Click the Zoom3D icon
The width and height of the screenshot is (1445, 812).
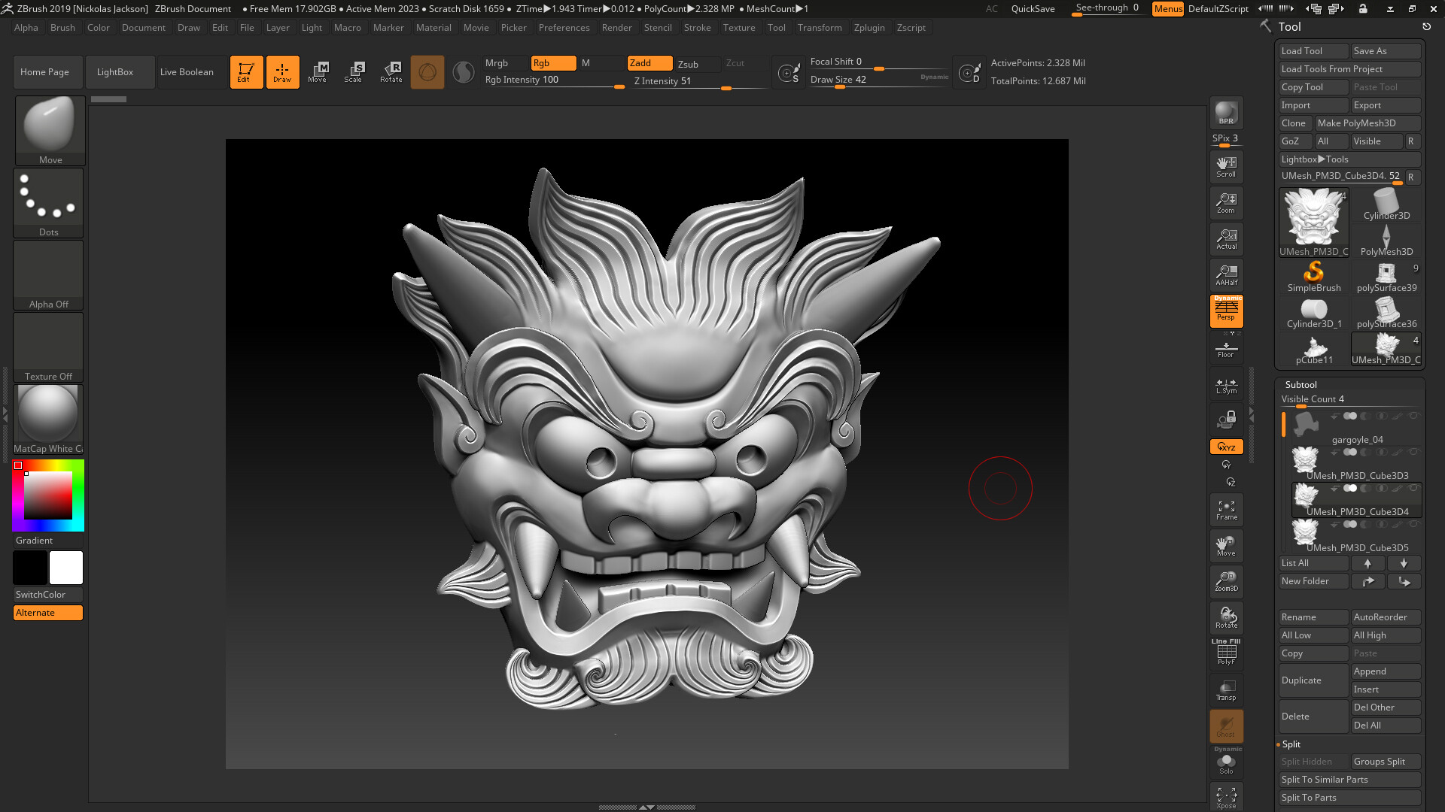[1226, 582]
